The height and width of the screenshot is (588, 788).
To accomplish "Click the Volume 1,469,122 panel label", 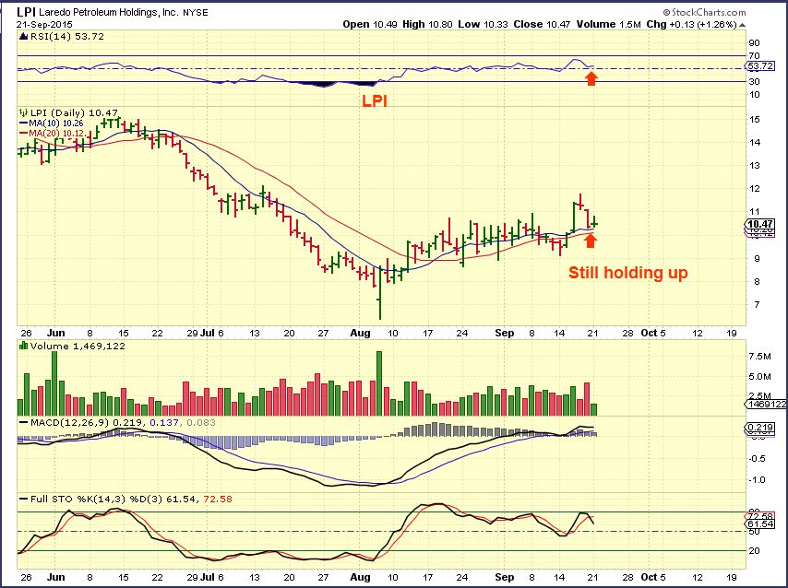I will (x=78, y=346).
